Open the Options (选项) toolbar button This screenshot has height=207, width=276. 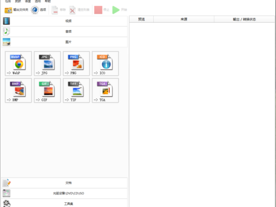(x=38, y=10)
